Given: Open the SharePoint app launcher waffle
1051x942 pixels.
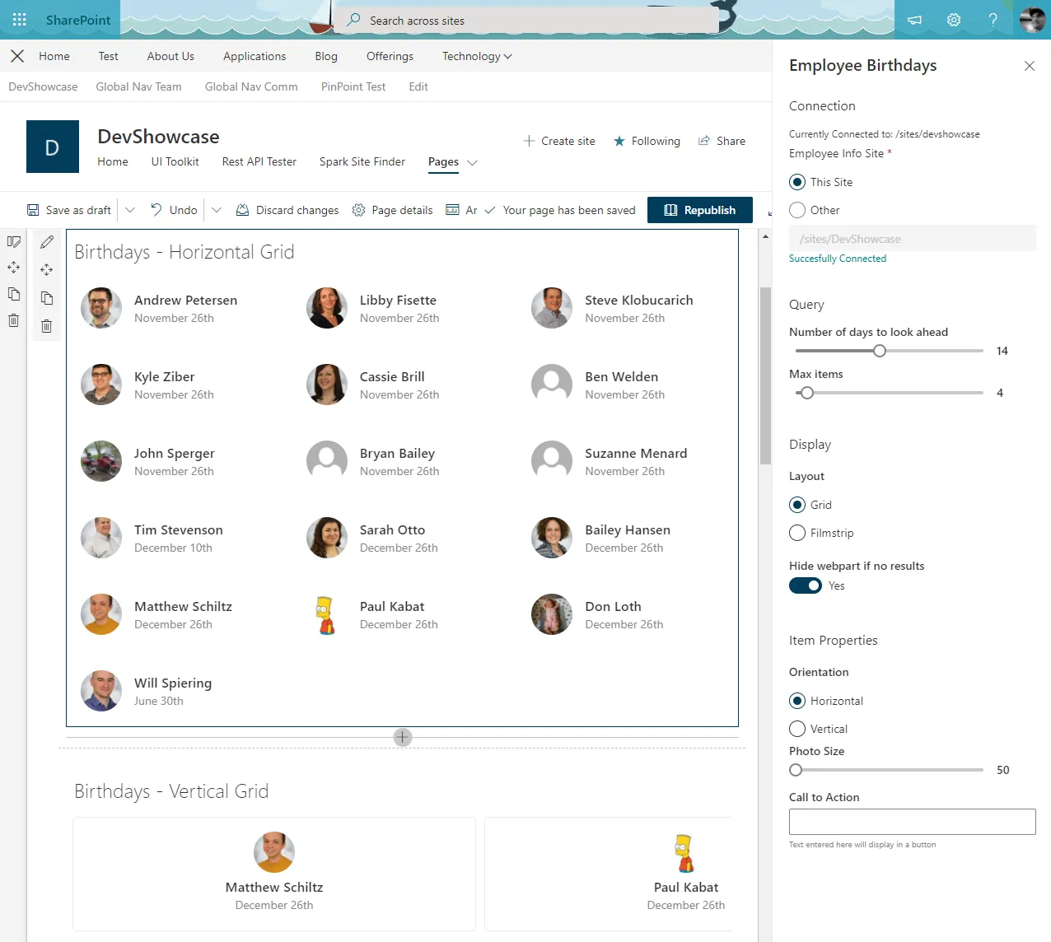Looking at the screenshot, I should (x=20, y=20).
